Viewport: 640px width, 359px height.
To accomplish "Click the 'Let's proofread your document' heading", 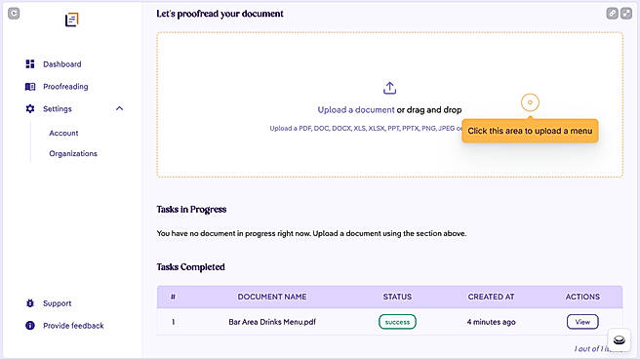I will [220, 14].
